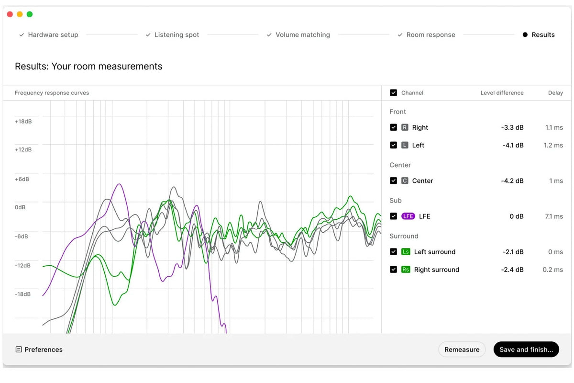Click the 1.2 ms delay value
This screenshot has height=383, width=574.
click(553, 145)
